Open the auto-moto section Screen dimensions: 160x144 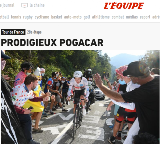[x=73, y=17]
